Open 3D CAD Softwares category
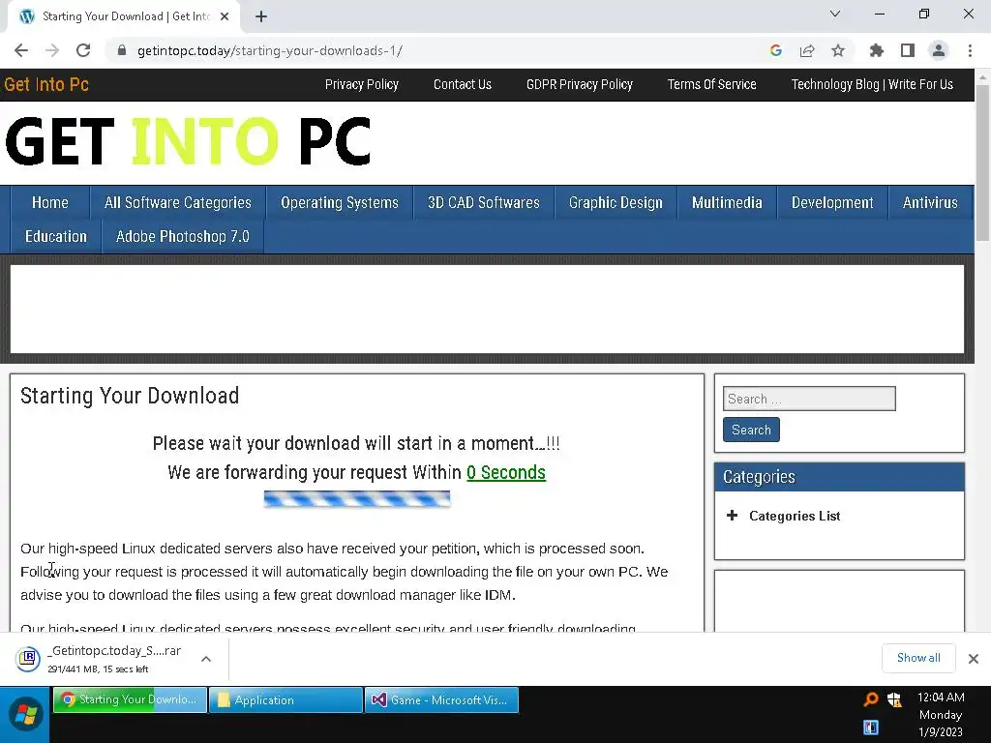 coord(484,203)
